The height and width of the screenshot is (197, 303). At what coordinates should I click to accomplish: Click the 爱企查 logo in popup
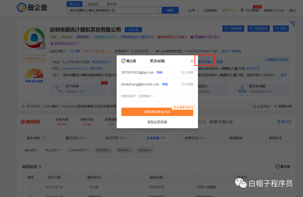(128, 61)
